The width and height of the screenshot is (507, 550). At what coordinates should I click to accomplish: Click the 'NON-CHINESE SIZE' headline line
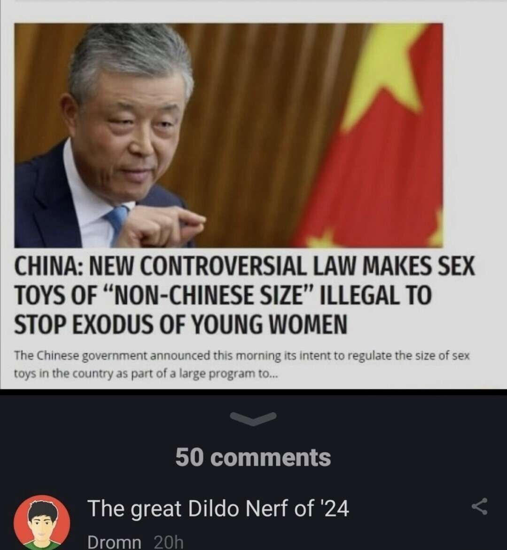(x=223, y=295)
